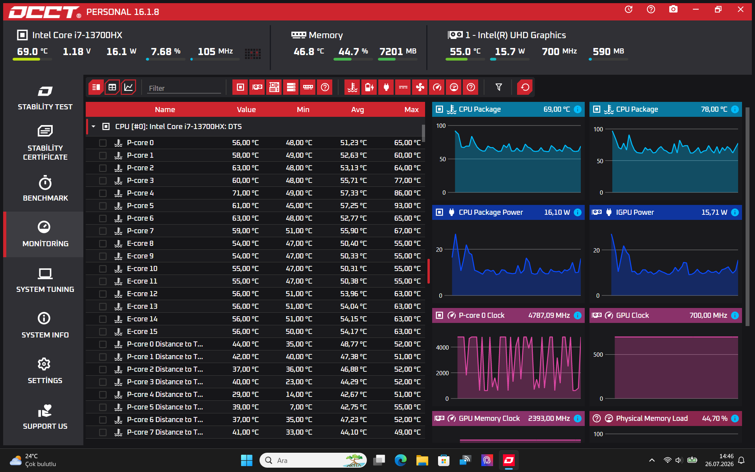This screenshot has width=755, height=472.
Task: Show info for the CPU Package 69,00 °C graph
Action: tap(578, 109)
